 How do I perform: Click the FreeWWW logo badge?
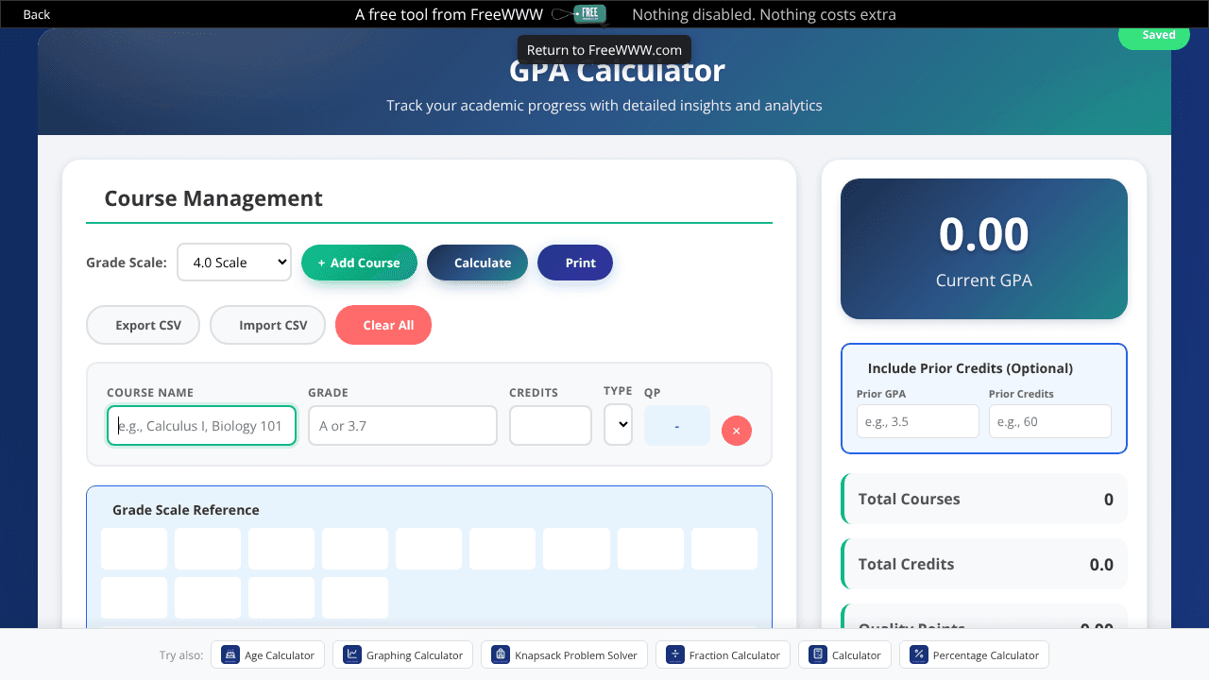click(588, 13)
